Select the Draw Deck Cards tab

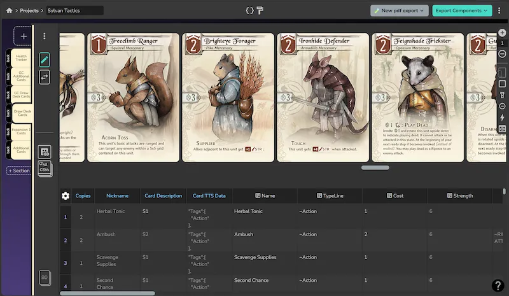click(x=22, y=113)
